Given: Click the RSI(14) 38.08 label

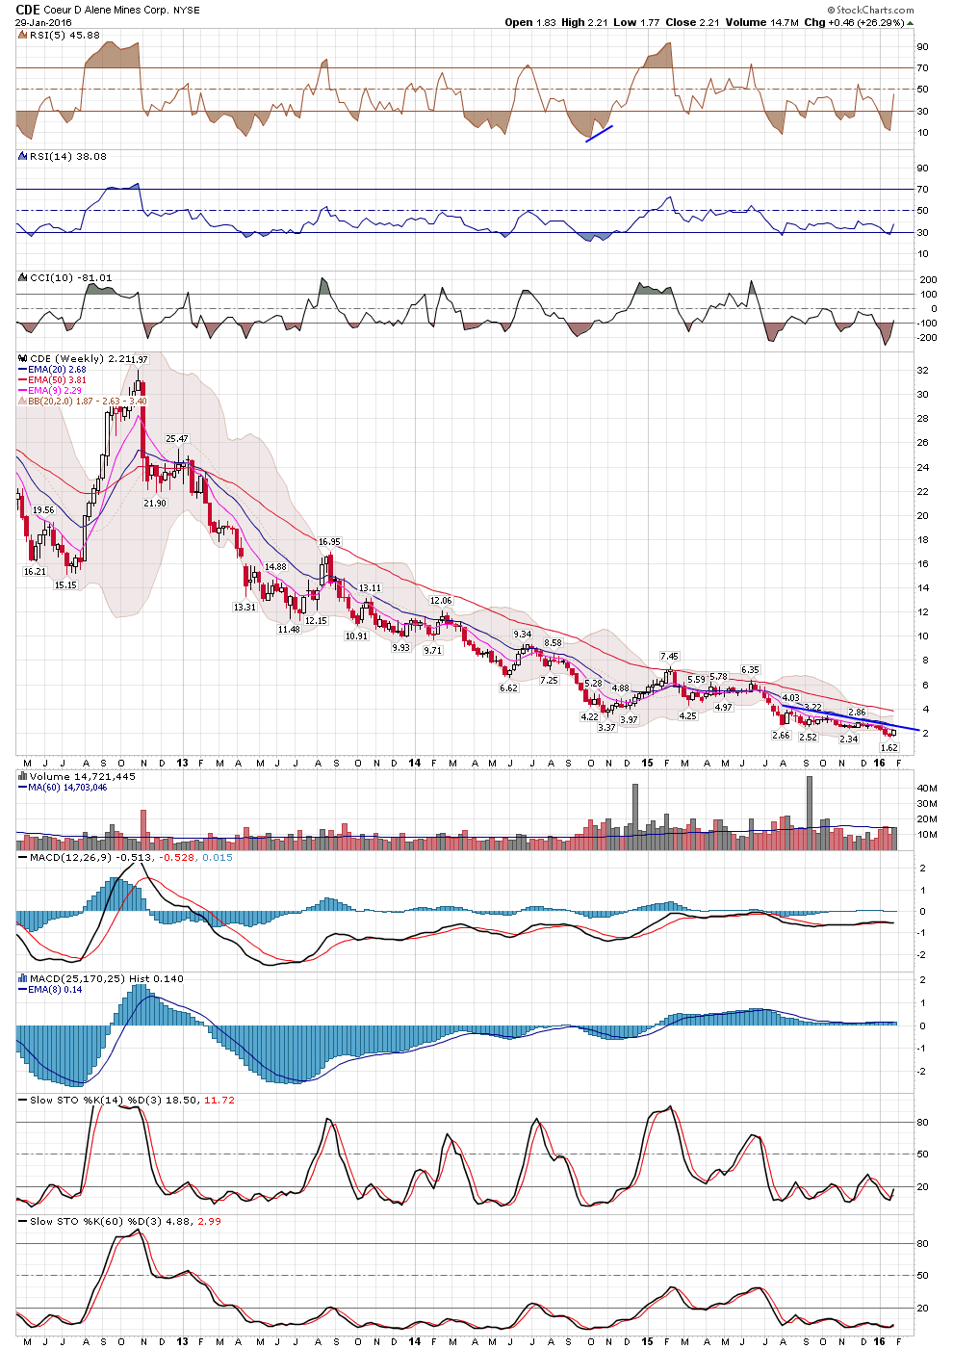Looking at the screenshot, I should (68, 156).
